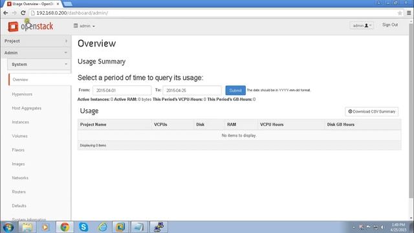
Task: Reload the dashboard page
Action: 23,13
